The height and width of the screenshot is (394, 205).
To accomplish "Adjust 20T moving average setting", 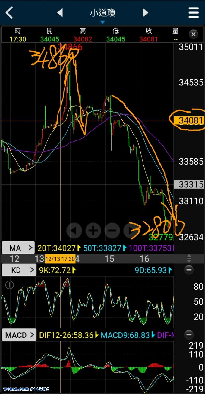I will click(x=59, y=248).
